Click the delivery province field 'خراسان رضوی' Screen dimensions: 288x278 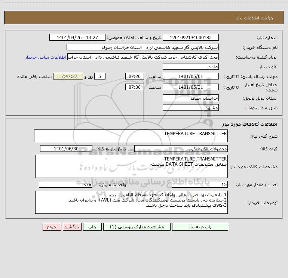pos(191,98)
